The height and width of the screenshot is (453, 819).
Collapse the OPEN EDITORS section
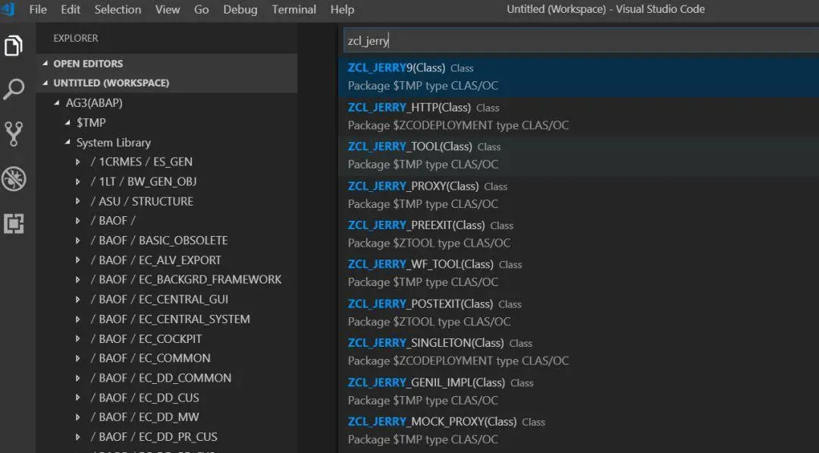(x=45, y=63)
